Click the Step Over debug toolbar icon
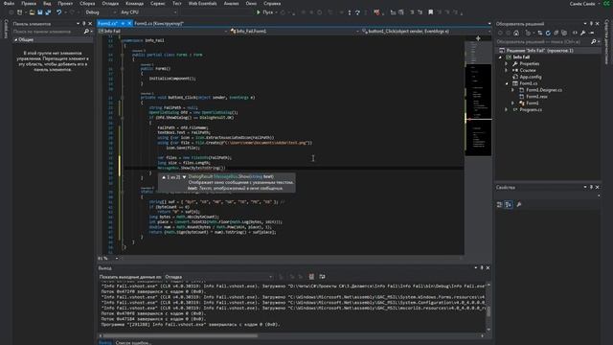Image resolution: width=613 pixels, height=345 pixels. pyautogui.click(x=357, y=12)
